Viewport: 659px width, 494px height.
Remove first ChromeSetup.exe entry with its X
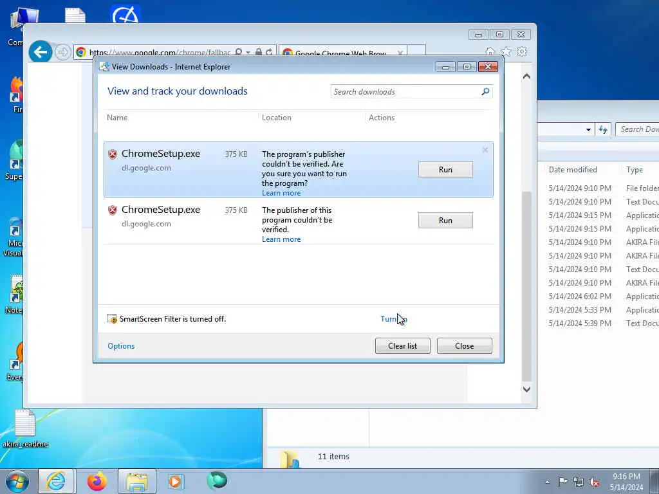click(x=485, y=149)
